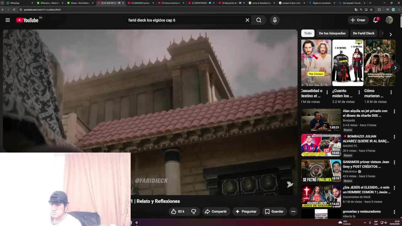Click the Preguntar ask button

246,212
